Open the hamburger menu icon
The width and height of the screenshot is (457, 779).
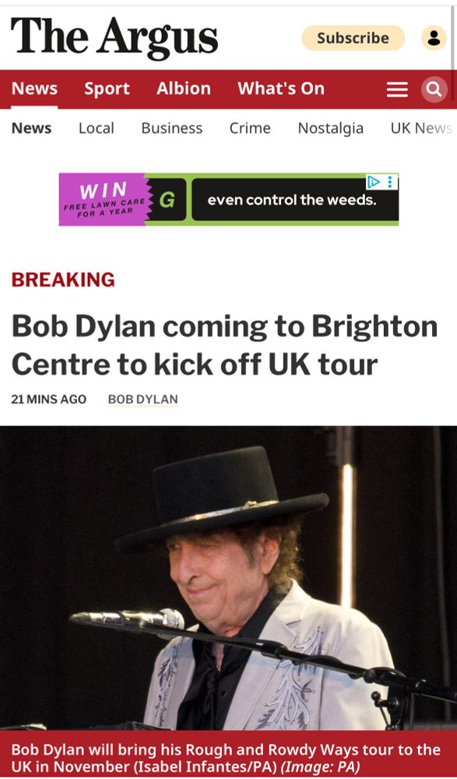pos(397,90)
